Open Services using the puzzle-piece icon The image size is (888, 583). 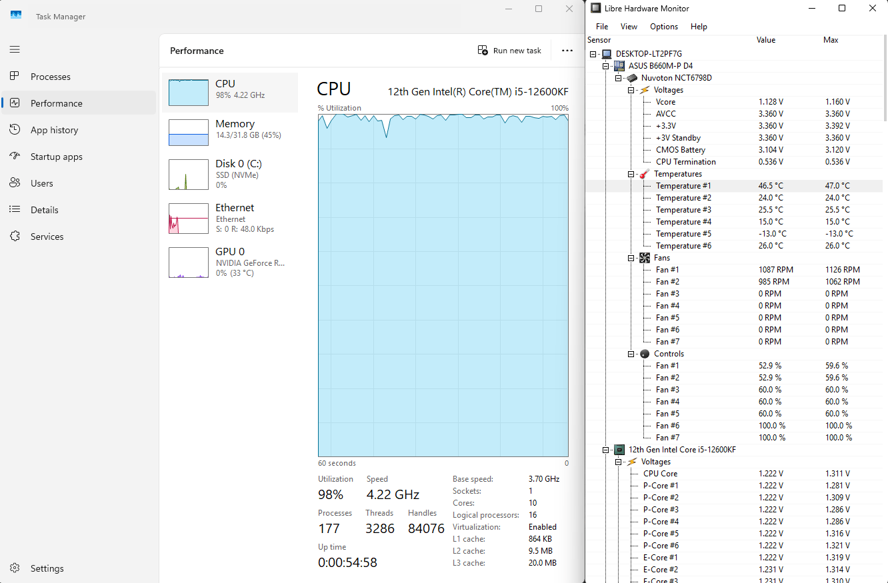tap(15, 237)
